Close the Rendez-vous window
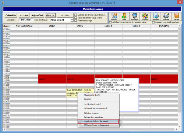 click(x=180, y=2)
